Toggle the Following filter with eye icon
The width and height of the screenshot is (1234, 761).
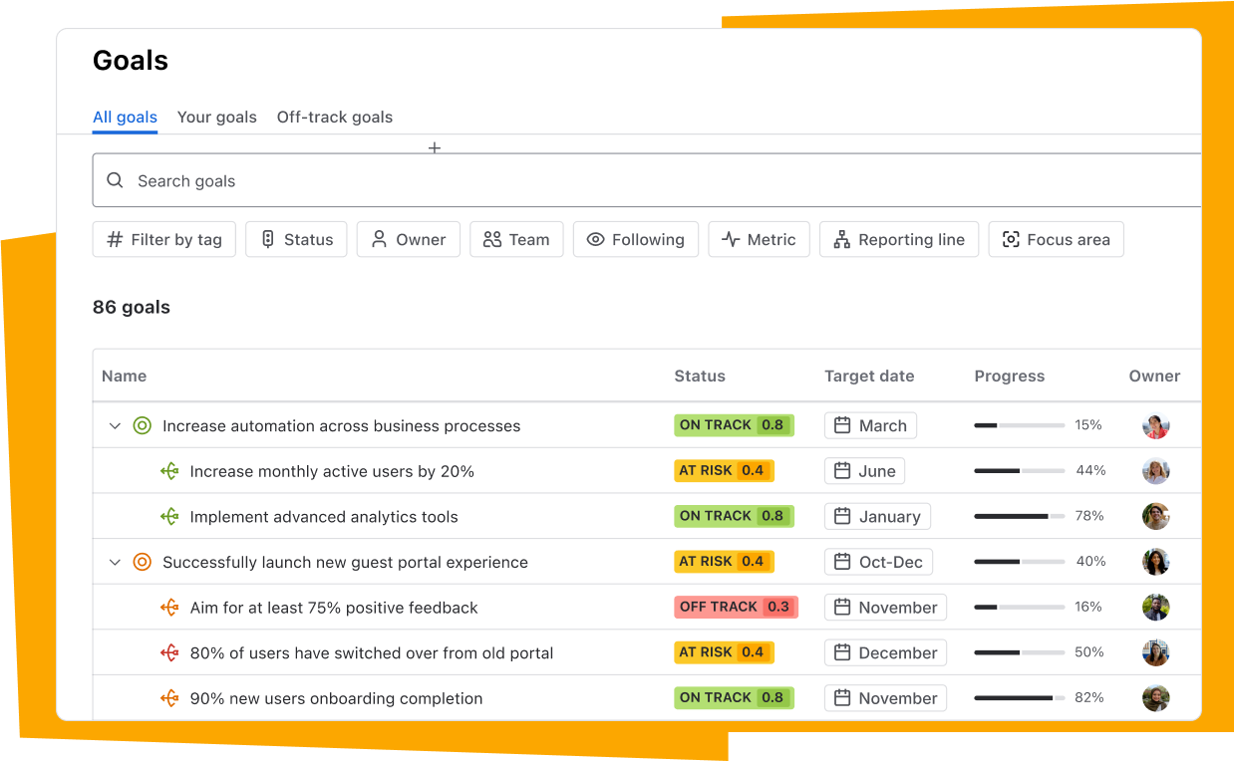pos(635,240)
